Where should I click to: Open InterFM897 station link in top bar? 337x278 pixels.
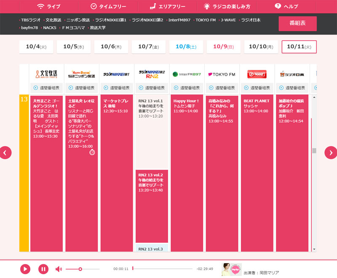pos(179,20)
